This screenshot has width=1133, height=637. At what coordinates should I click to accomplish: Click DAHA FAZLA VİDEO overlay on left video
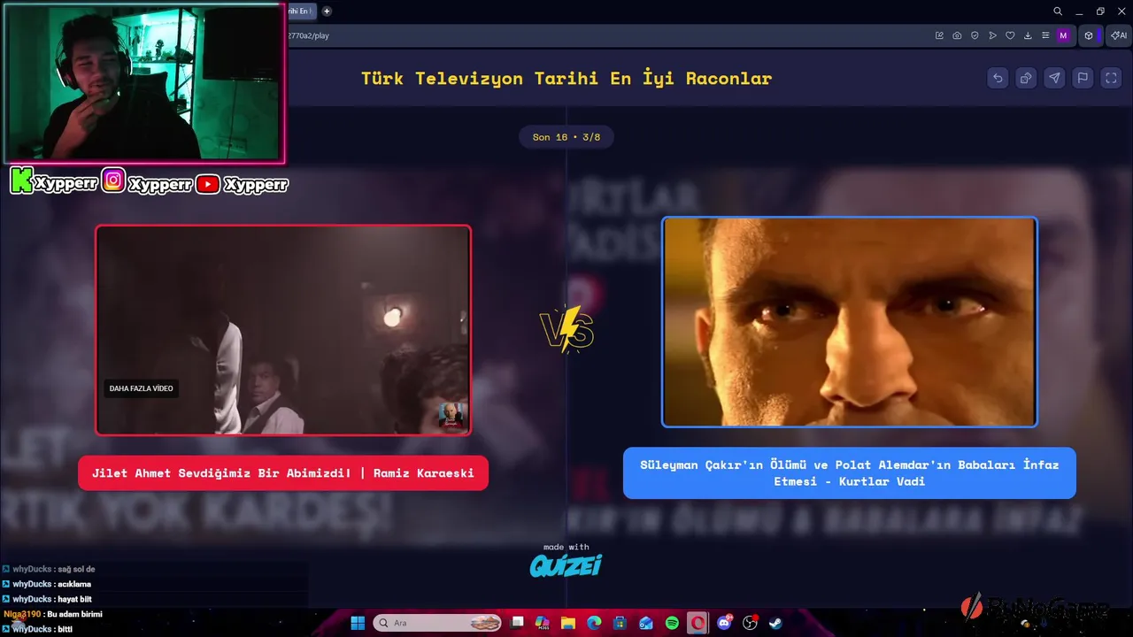pos(141,388)
